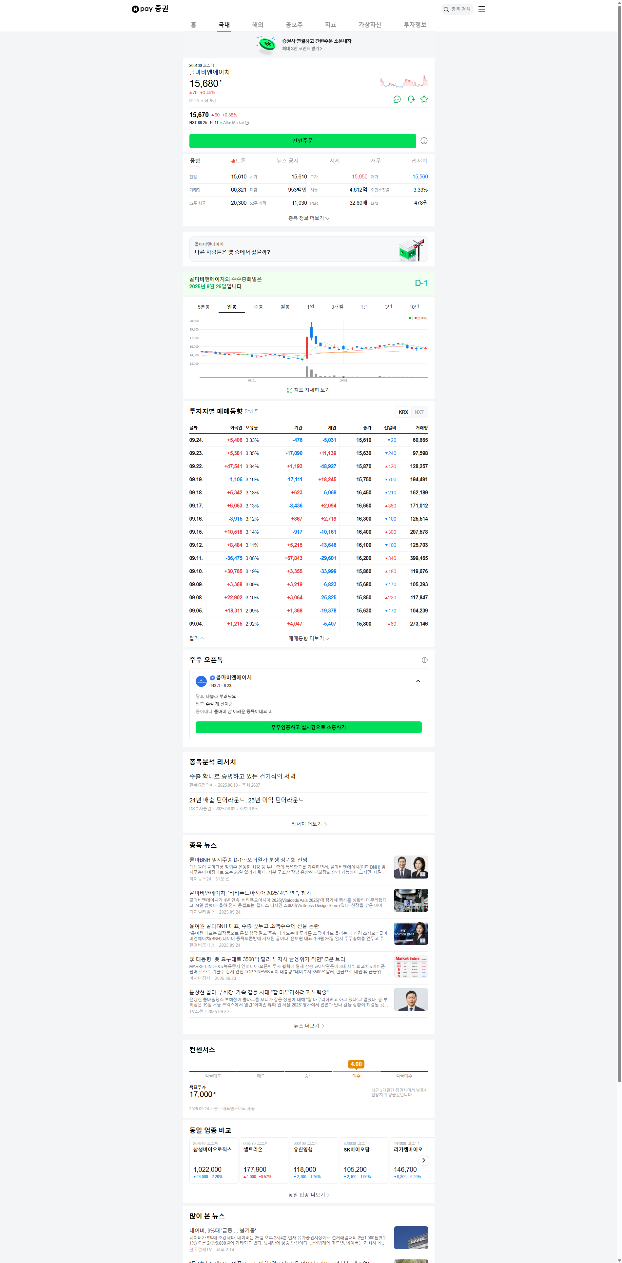Click the search magnifier icon
The width and height of the screenshot is (622, 1263).
[446, 9]
